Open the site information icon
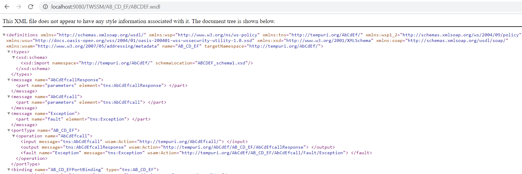The image size is (522, 174). pos(45,6)
